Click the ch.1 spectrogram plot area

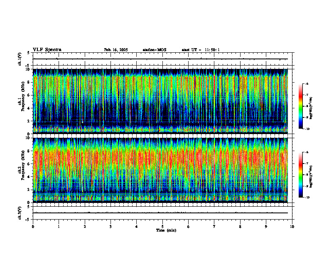click(x=160, y=101)
